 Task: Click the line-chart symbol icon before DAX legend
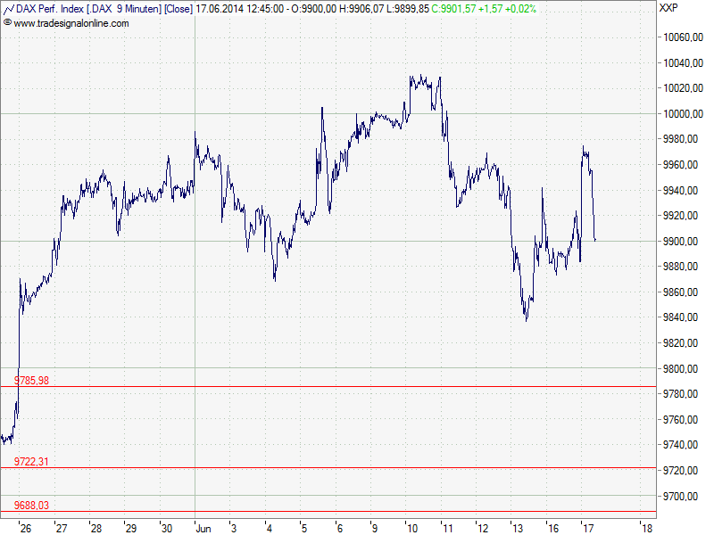9,8
